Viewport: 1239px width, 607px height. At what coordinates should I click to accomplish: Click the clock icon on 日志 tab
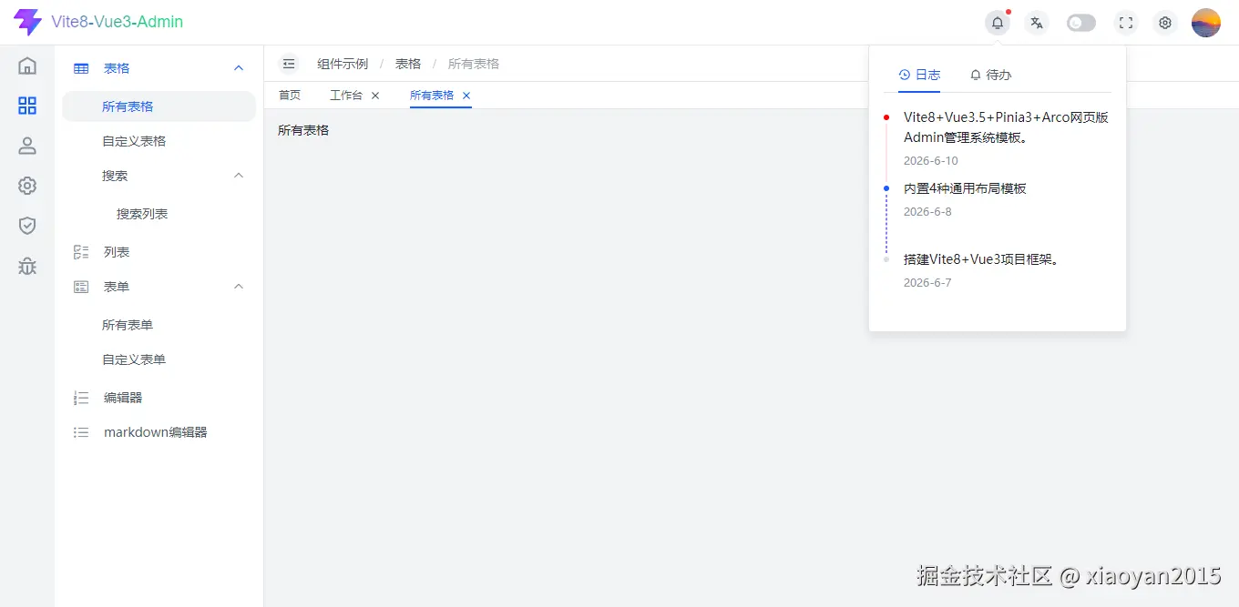click(904, 75)
